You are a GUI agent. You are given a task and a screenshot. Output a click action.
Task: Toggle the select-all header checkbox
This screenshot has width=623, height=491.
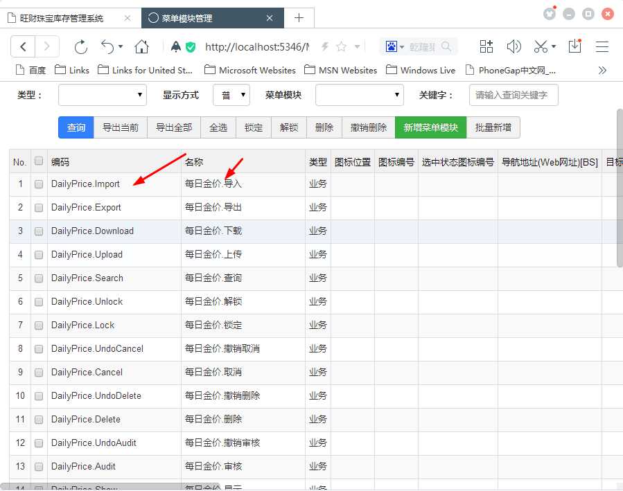point(39,161)
